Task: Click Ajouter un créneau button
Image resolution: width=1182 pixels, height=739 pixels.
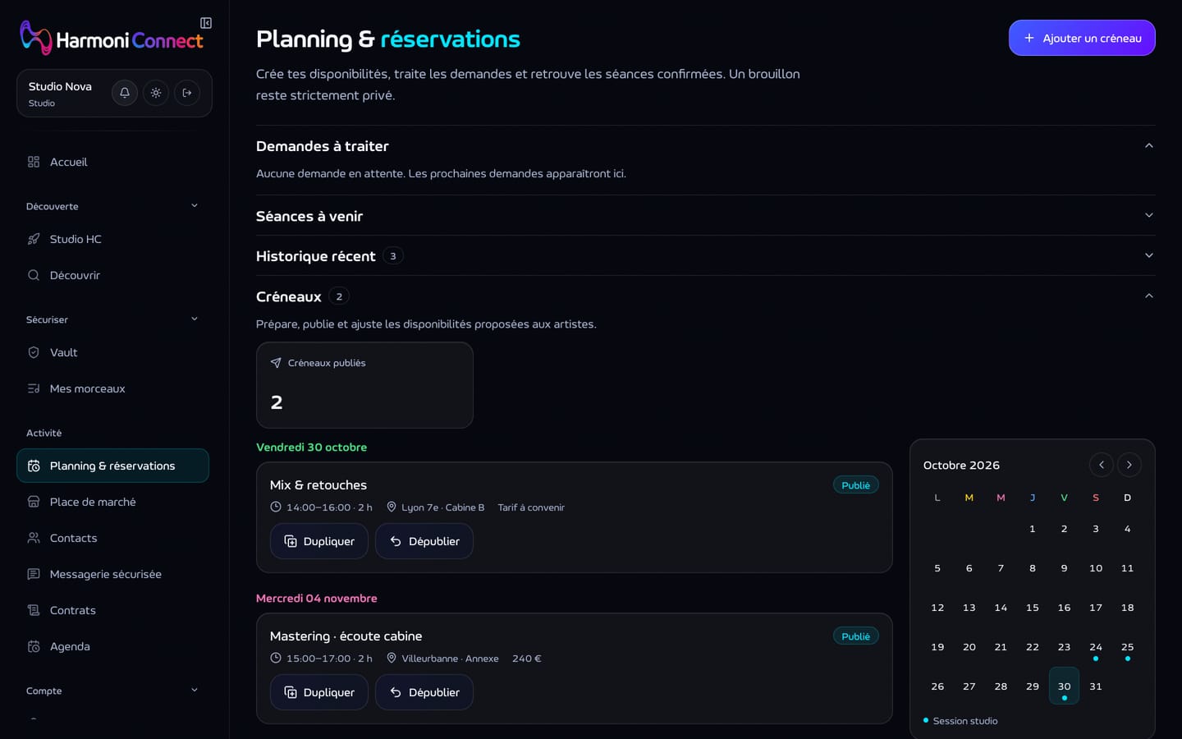Action: click(x=1082, y=38)
